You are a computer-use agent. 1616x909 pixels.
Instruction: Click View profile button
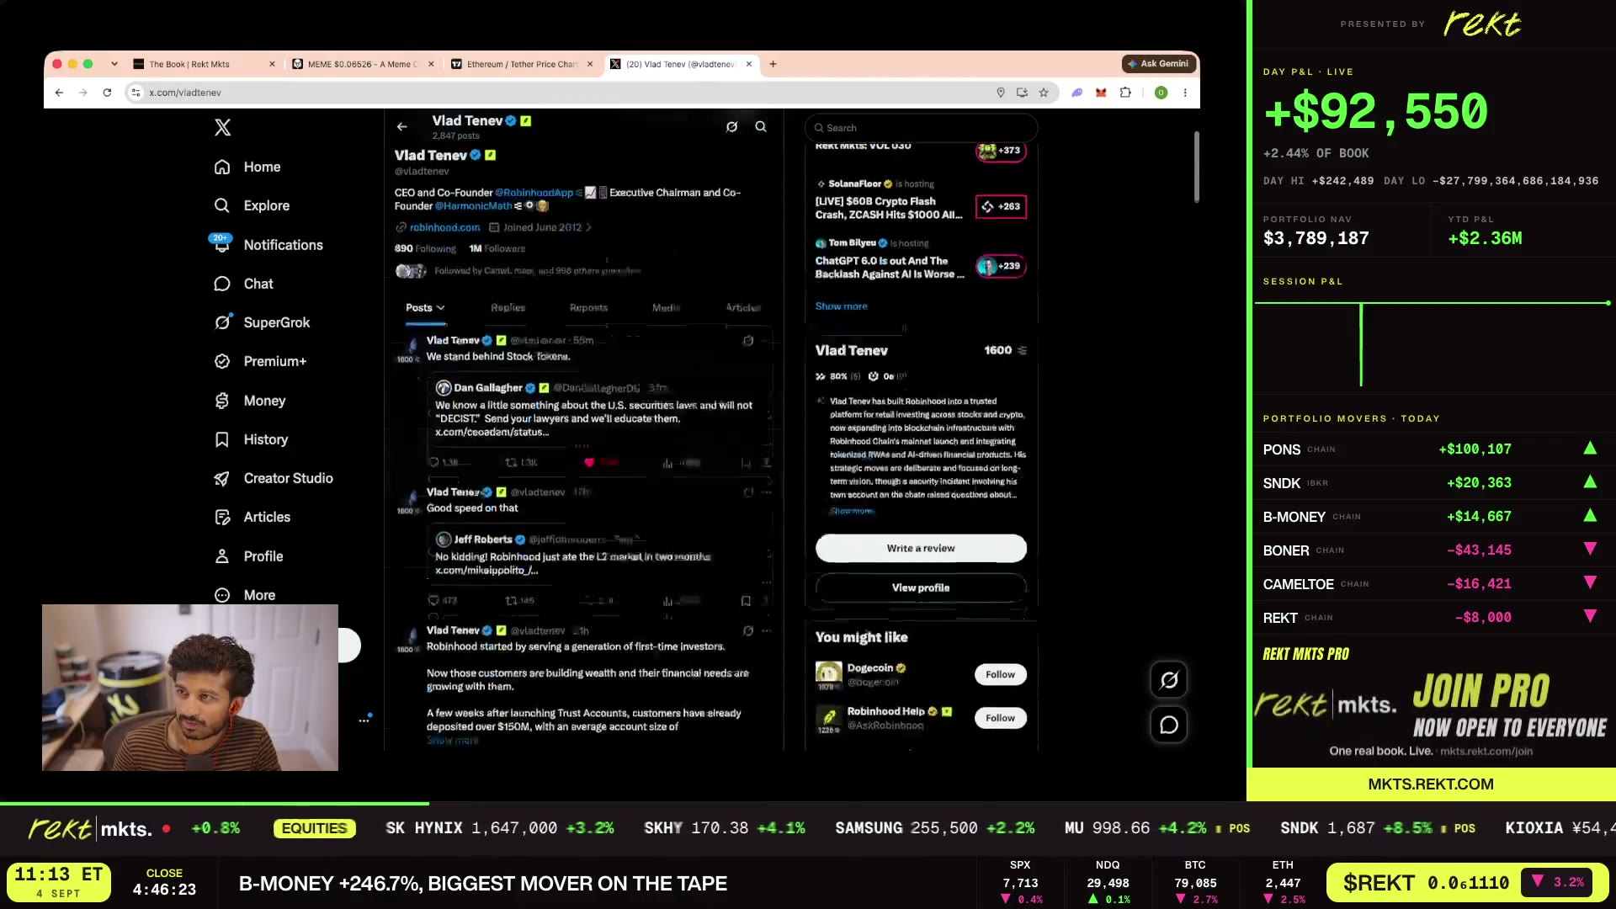(921, 587)
